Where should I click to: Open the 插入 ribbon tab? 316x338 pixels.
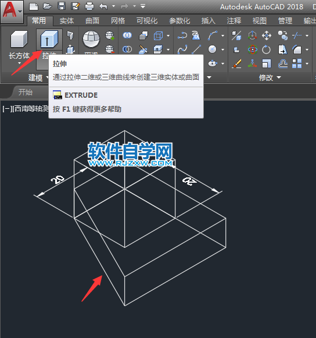point(209,21)
